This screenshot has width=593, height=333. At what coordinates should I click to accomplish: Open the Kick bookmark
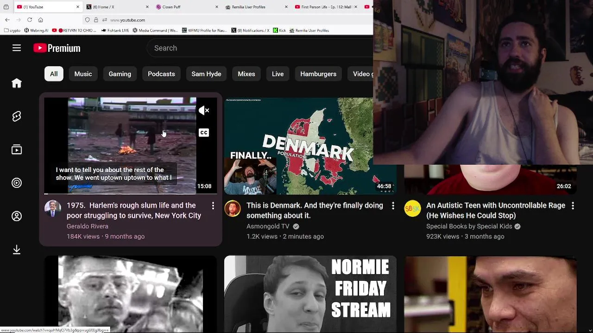click(279, 31)
